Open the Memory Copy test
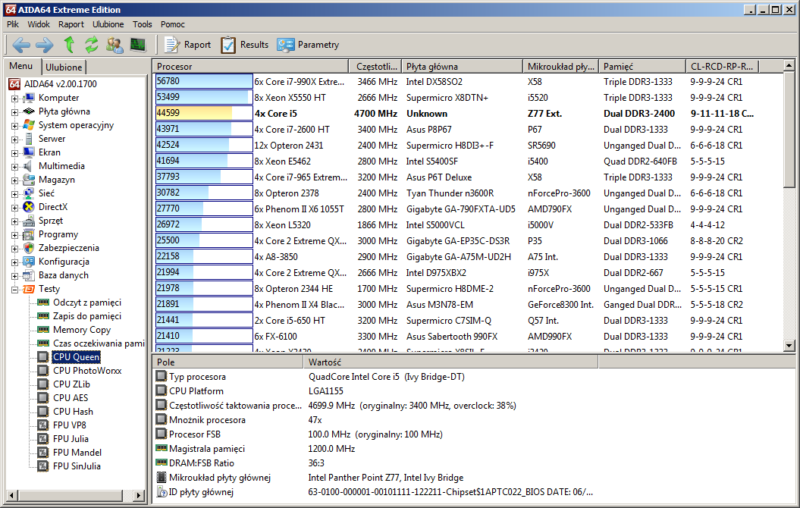 pos(82,330)
